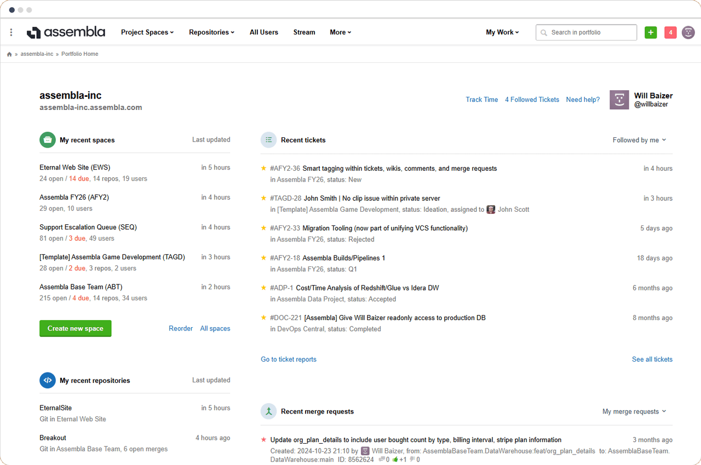The image size is (701, 465).
Task: Go to All Users in the top navigation
Action: [x=264, y=32]
